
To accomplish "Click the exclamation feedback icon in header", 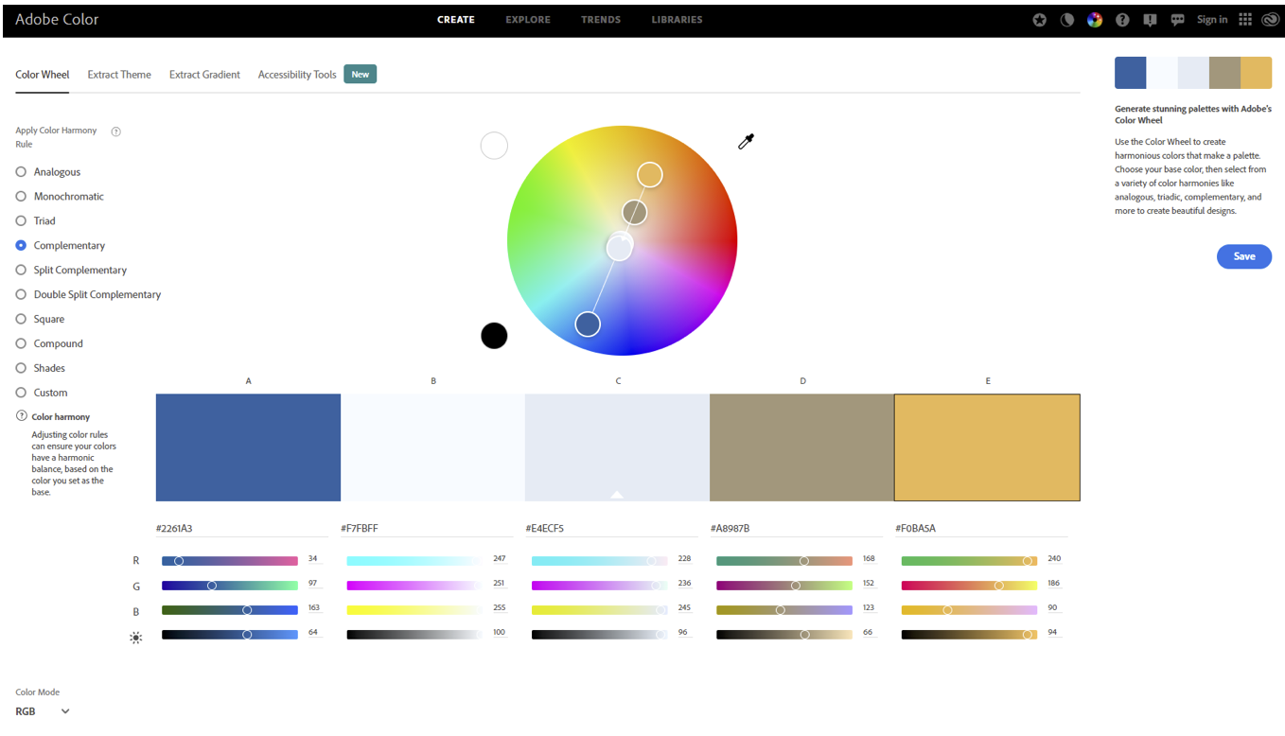I will tap(1151, 20).
